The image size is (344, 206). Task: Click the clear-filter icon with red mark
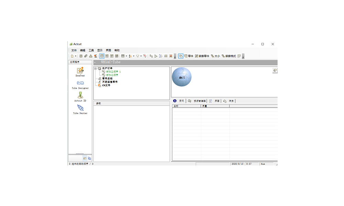(x=145, y=56)
